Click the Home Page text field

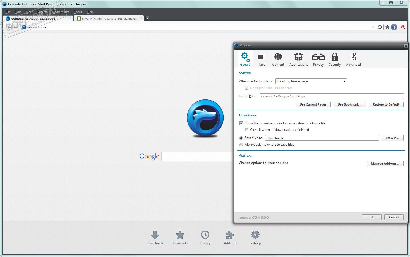point(331,96)
